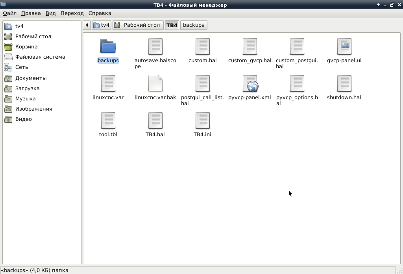Click the window menu icon in title bar
Image resolution: width=403 pixels, height=274 pixels.
[x=3, y=4]
